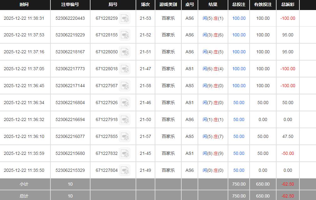The width and height of the screenshot is (316, 200).
Task: Open the 50.00 bet link for order 523062216804
Action: pos(239,103)
